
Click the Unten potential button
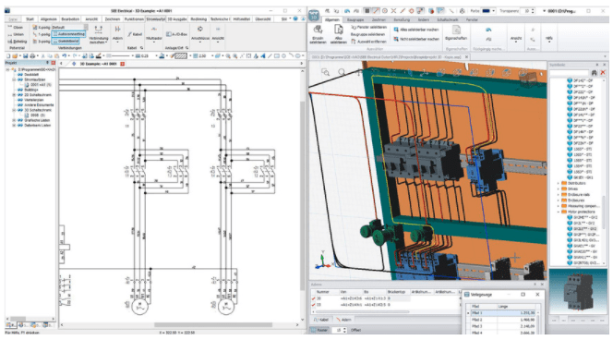click(16, 34)
